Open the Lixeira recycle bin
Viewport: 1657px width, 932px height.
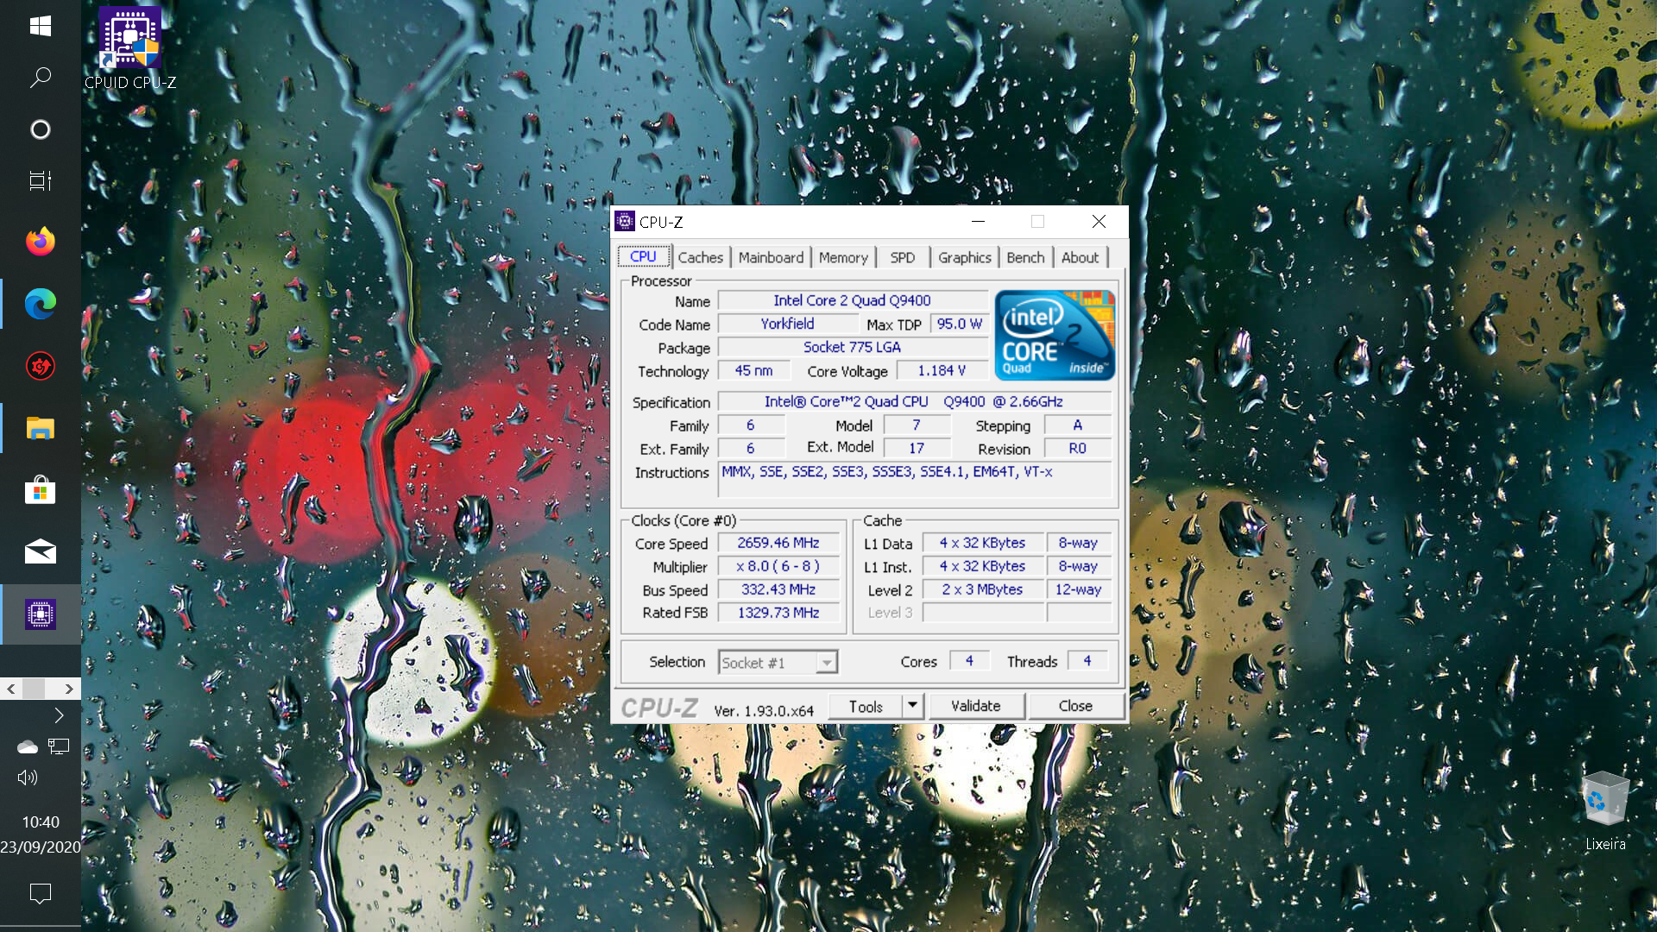tap(1605, 811)
